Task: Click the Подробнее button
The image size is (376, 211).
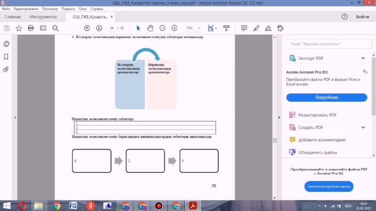Action: click(327, 98)
